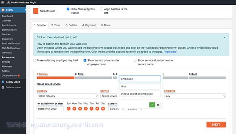Open Staff Members in the sidebar
The height and width of the screenshot is (134, 236).
pyautogui.click(x=9, y=30)
